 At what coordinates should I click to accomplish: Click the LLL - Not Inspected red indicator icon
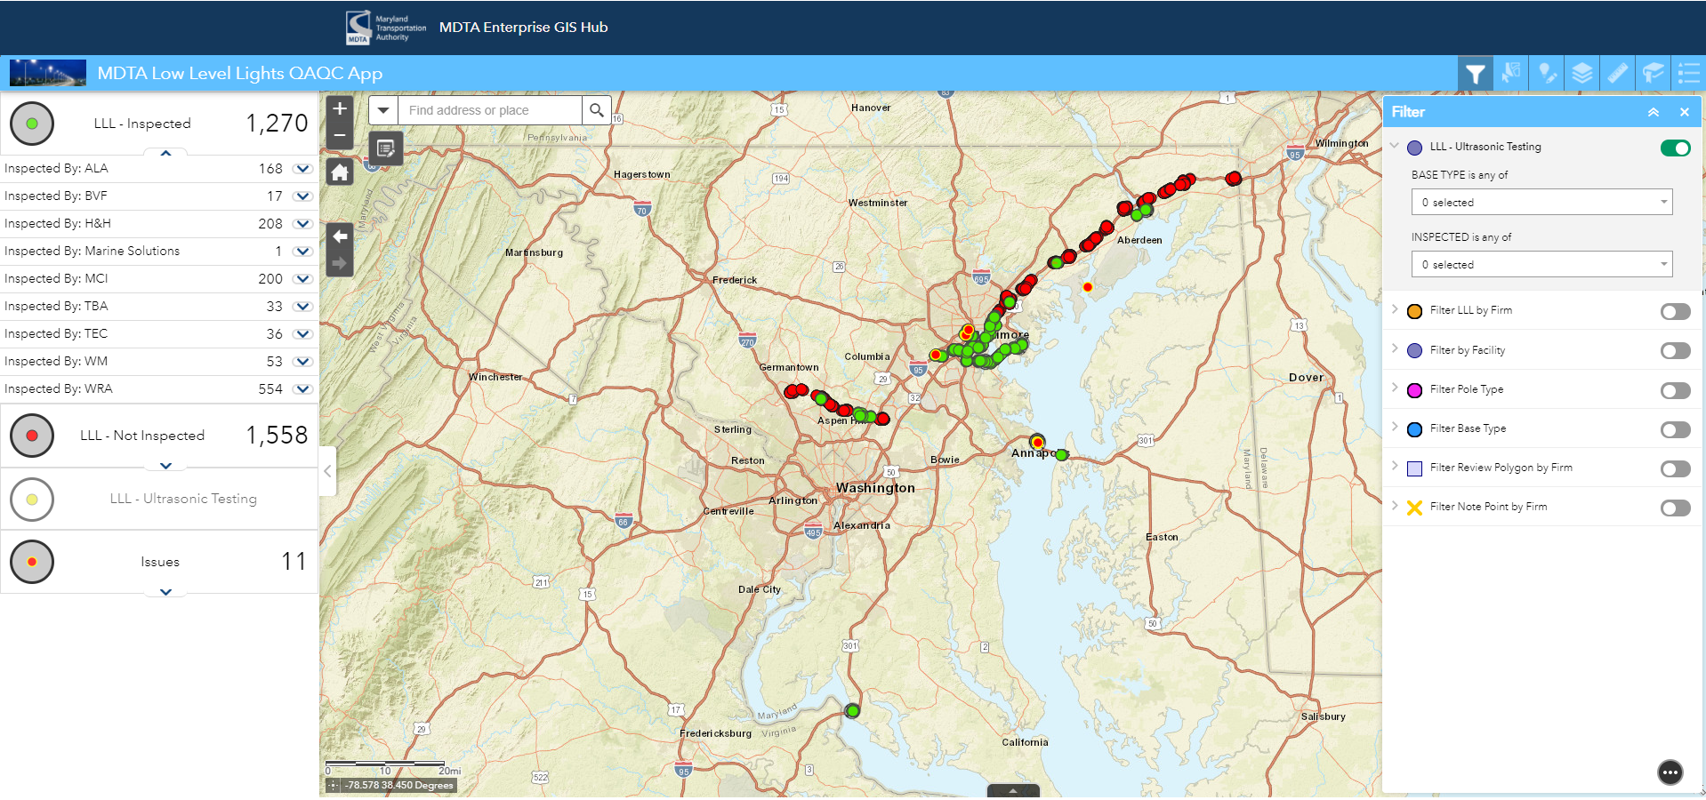point(32,436)
